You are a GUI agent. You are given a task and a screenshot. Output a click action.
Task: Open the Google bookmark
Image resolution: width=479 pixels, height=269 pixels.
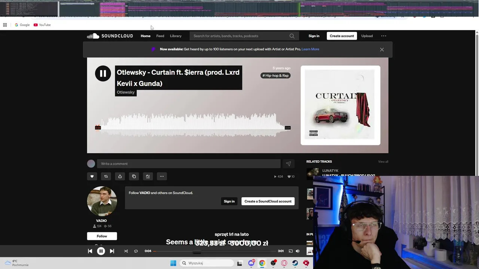(x=22, y=25)
